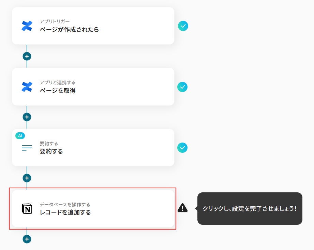314x250 pixels.
Task: Click the データベースを操作する label
Action: point(65,205)
